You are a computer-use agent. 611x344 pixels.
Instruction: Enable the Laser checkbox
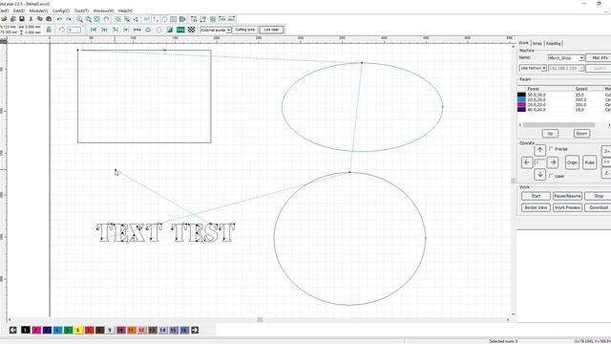point(552,176)
